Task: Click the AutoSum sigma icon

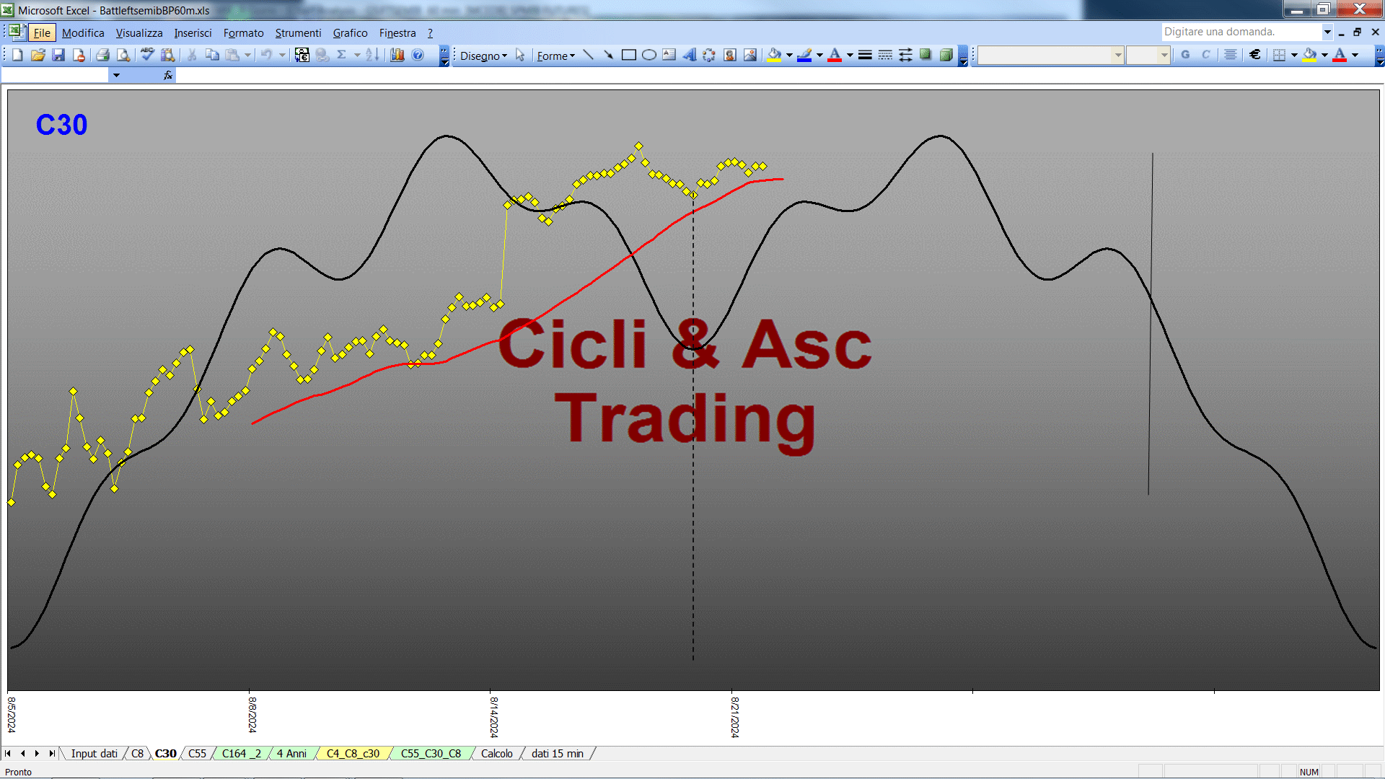Action: pyautogui.click(x=342, y=55)
